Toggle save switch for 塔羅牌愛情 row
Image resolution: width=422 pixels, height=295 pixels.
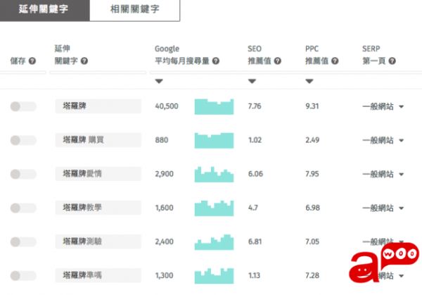coord(23,174)
